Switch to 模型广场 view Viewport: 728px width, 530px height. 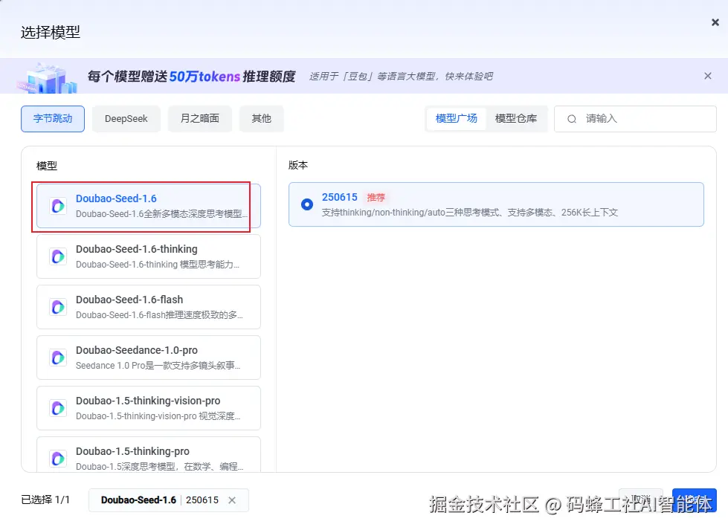(456, 119)
